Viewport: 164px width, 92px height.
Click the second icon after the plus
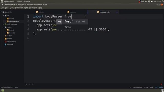click(29, 84)
